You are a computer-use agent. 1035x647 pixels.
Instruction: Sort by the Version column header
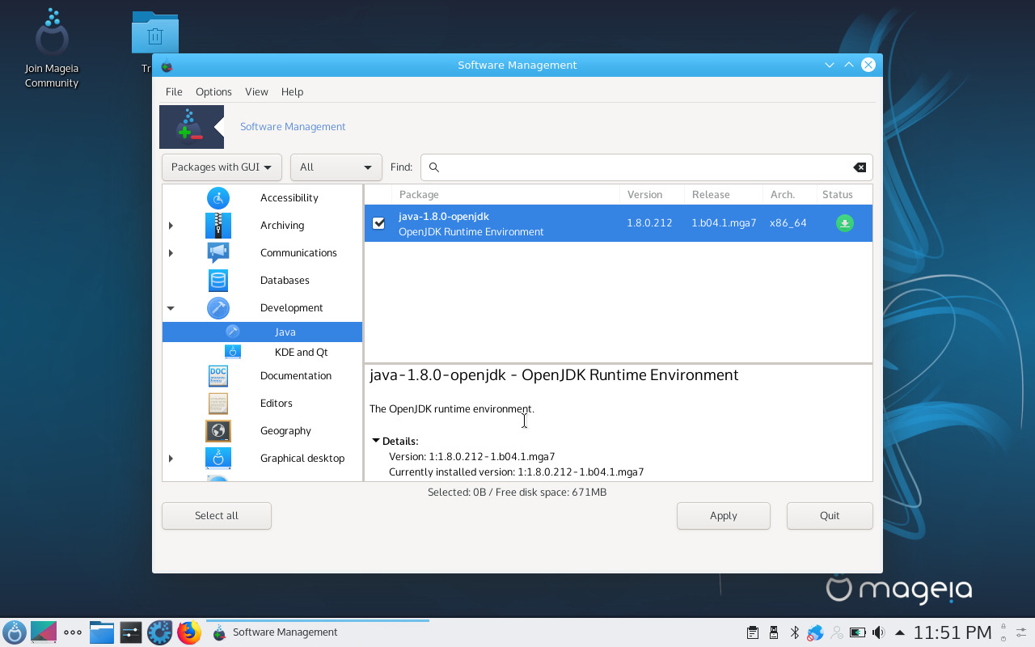[653, 195]
